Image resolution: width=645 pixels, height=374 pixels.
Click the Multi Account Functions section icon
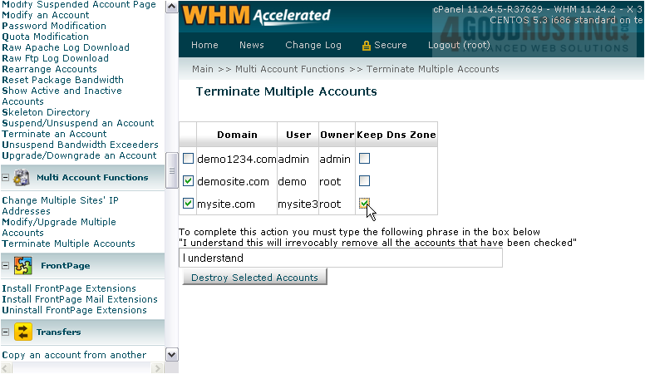coord(22,178)
